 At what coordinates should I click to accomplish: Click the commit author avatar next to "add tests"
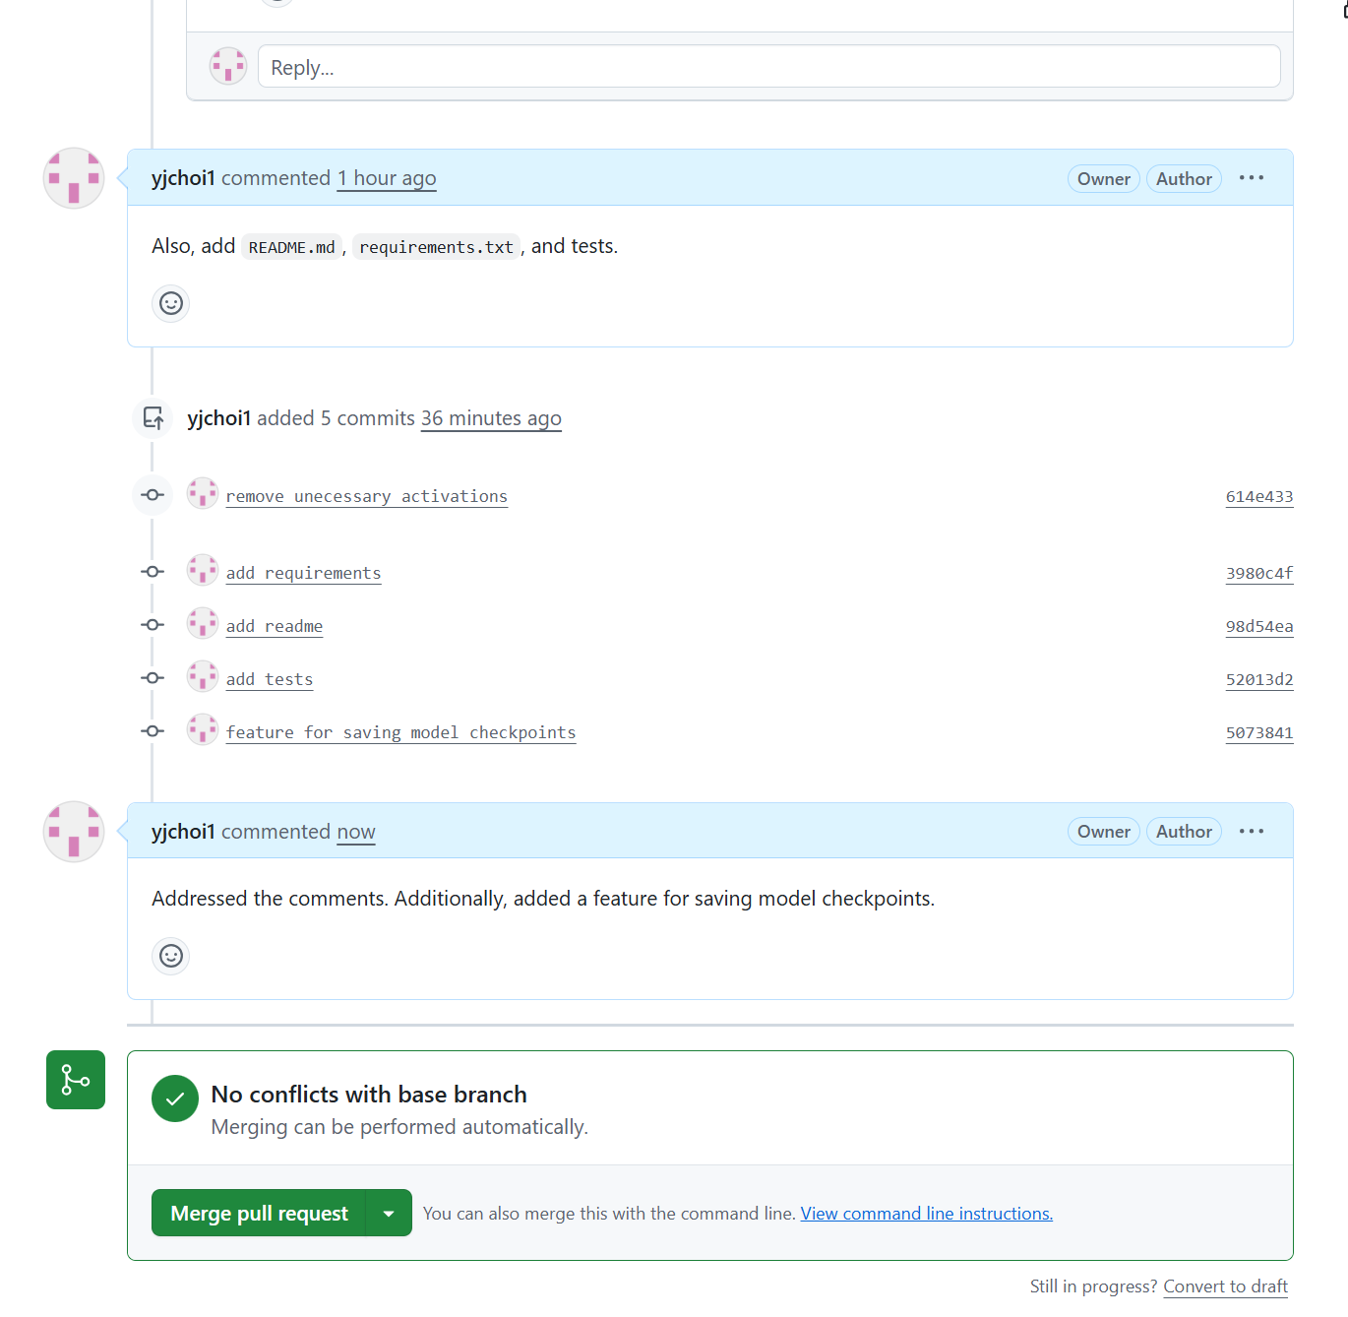click(202, 676)
